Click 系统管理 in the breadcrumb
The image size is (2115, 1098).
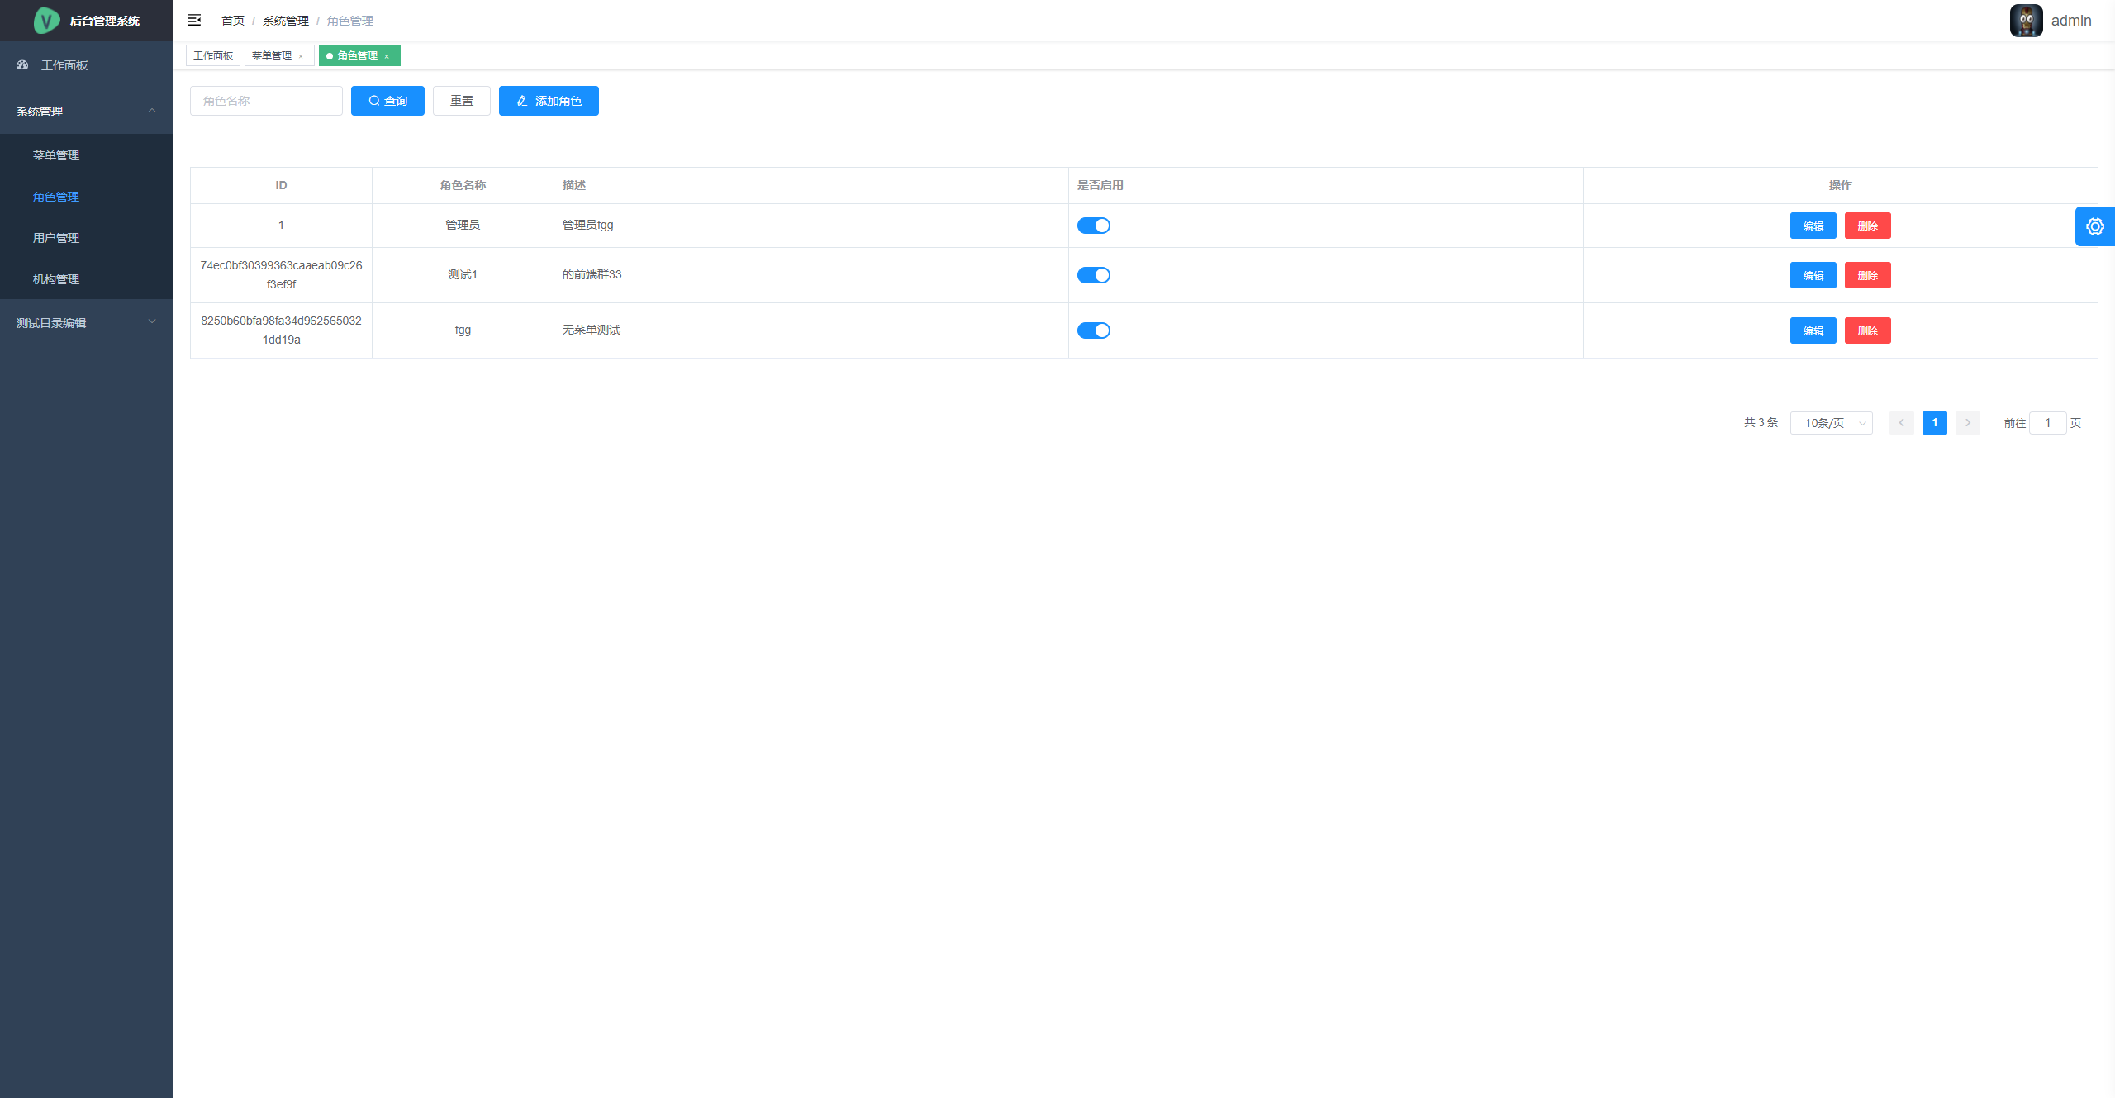pos(286,21)
